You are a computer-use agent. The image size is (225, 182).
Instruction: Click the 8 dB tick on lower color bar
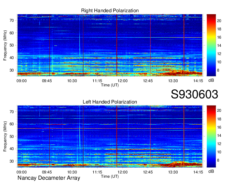218,161
